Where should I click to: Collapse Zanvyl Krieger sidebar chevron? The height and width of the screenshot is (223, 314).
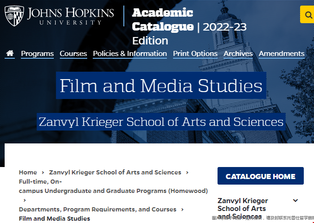pos(295,200)
